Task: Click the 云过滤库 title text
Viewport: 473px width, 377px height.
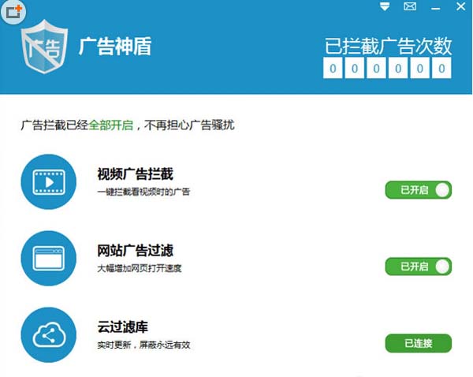Action: 122,327
